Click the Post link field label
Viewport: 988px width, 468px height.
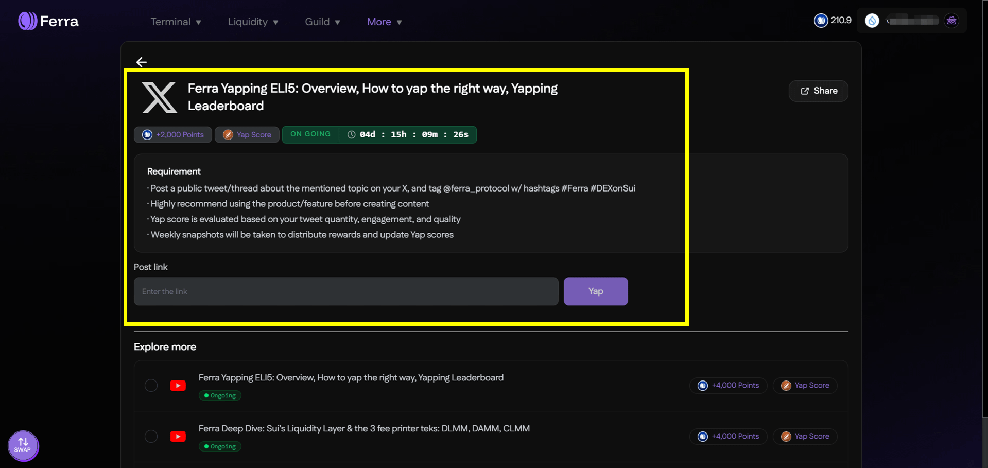151,267
